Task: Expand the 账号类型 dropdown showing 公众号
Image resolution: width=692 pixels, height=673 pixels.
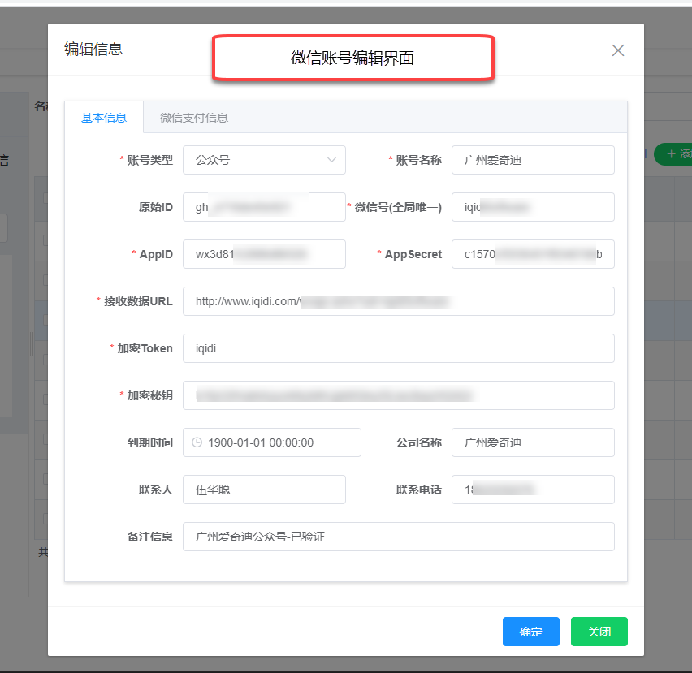Action: coord(264,160)
